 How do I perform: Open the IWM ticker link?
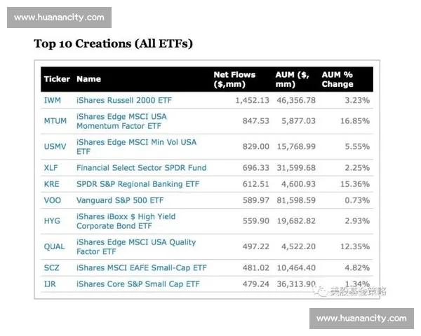point(53,101)
